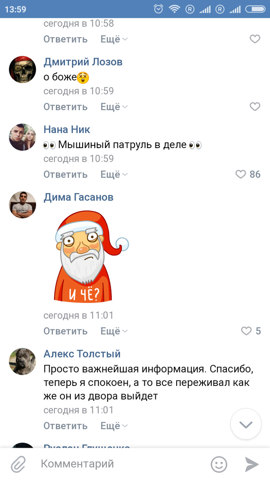Open Дмитрий Лозов's profile name link
270x481 pixels.
pyautogui.click(x=83, y=62)
